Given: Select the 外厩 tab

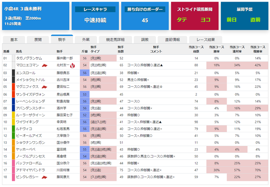Looking at the screenshot, I should [86, 40].
